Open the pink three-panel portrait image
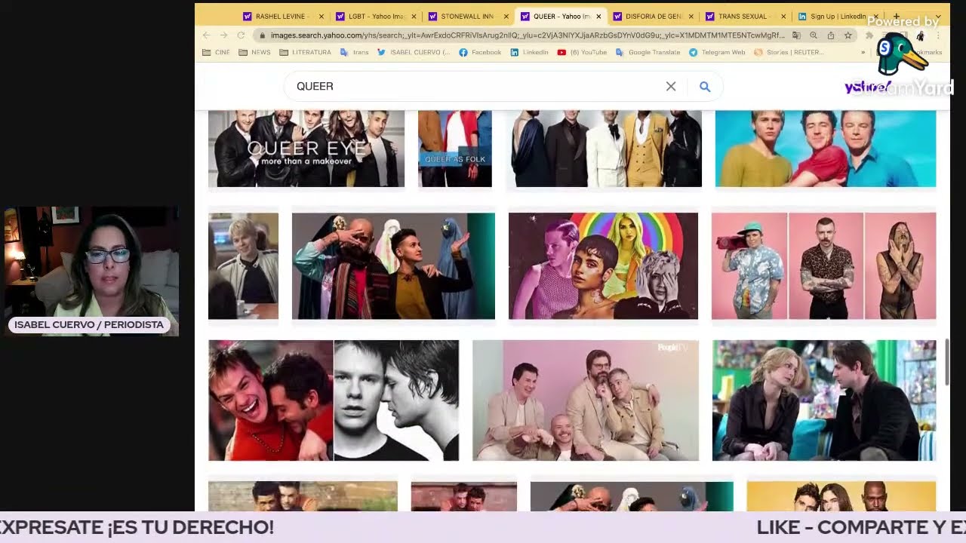The width and height of the screenshot is (966, 543). (823, 265)
